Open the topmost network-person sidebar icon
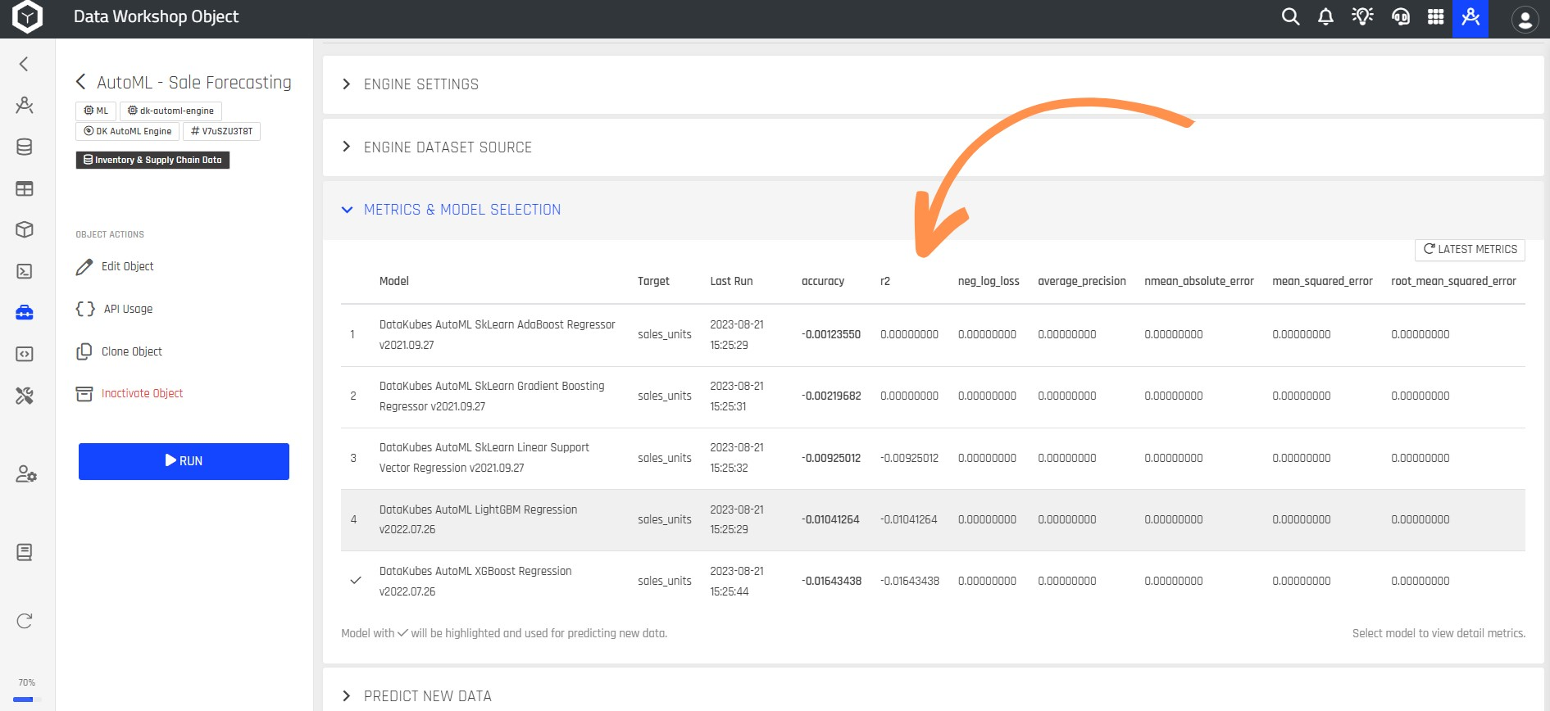Screen dimensions: 1550x711 (25, 105)
